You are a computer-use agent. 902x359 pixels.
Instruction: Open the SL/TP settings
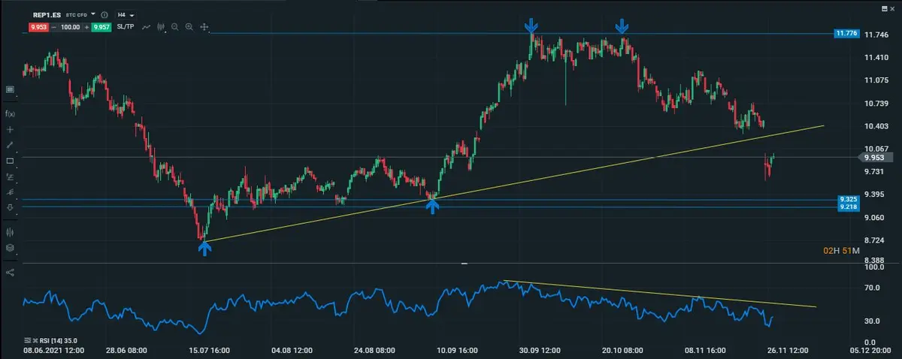pos(126,27)
